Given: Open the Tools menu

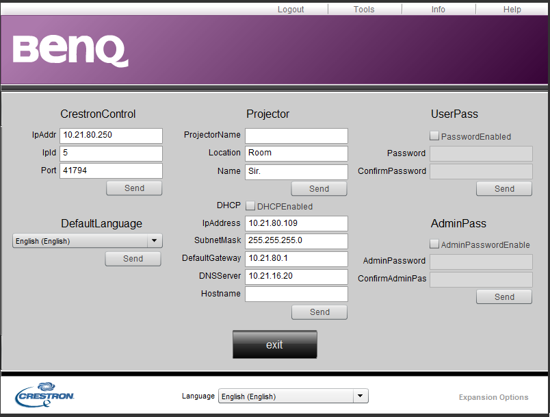Looking at the screenshot, I should click(364, 10).
